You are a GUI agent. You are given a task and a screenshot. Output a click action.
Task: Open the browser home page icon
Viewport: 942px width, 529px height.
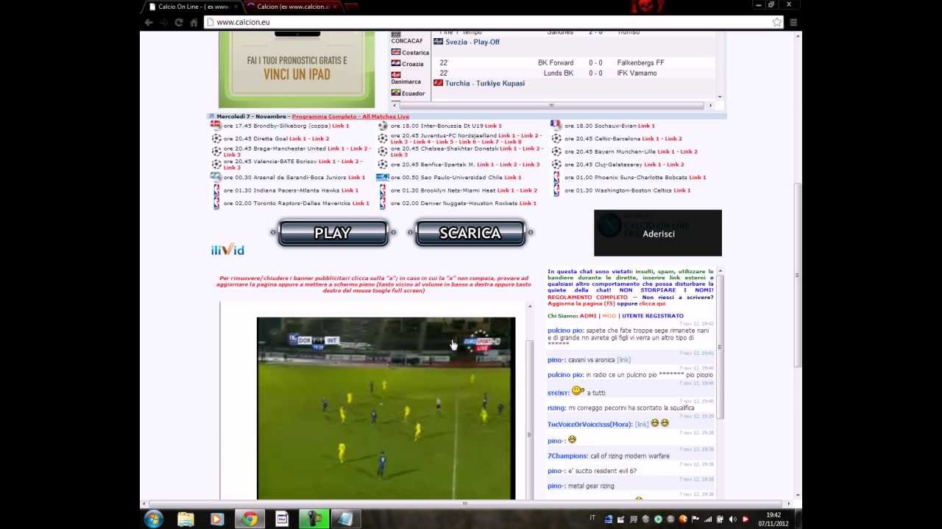[x=194, y=22]
